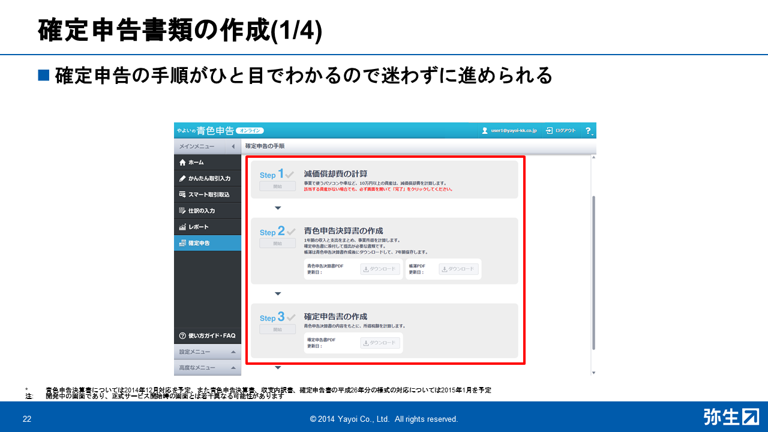Image resolution: width=768 pixels, height=432 pixels.
Task: Click the scrollbar up arrow
Action: [593, 158]
